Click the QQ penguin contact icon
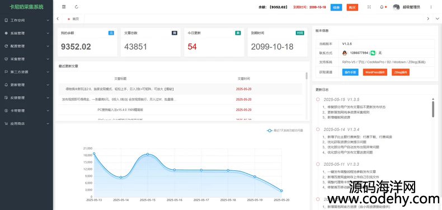This screenshot has height=210, width=442. 345,53
